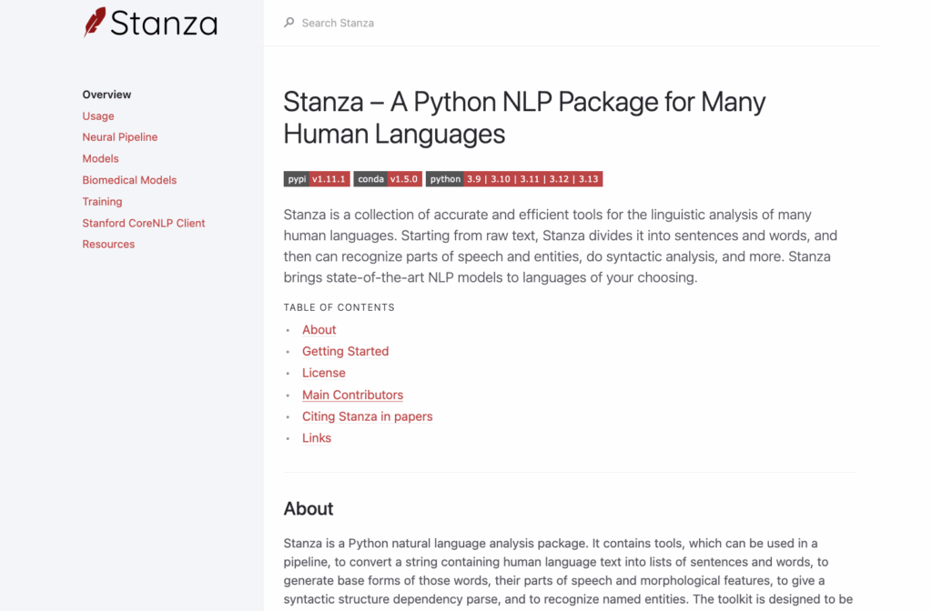Click the conda version badge
The image size is (932, 611).
coord(387,179)
